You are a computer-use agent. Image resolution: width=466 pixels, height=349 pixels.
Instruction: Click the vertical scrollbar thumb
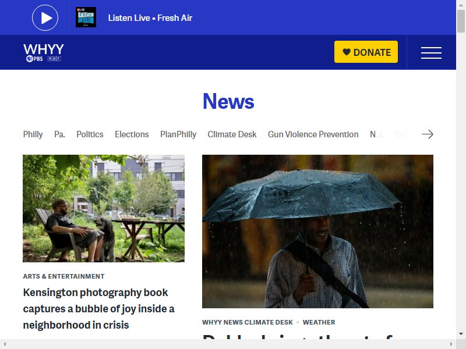click(x=461, y=21)
